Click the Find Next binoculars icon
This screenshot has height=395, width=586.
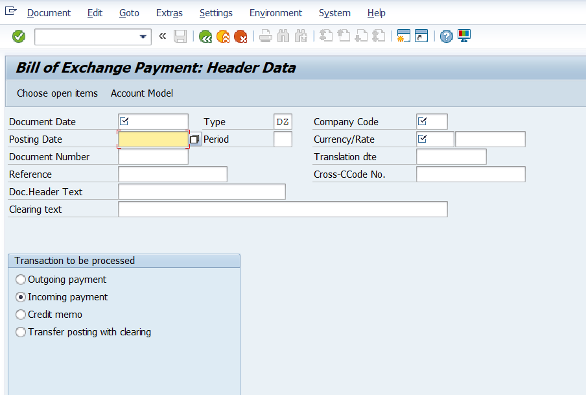click(301, 36)
